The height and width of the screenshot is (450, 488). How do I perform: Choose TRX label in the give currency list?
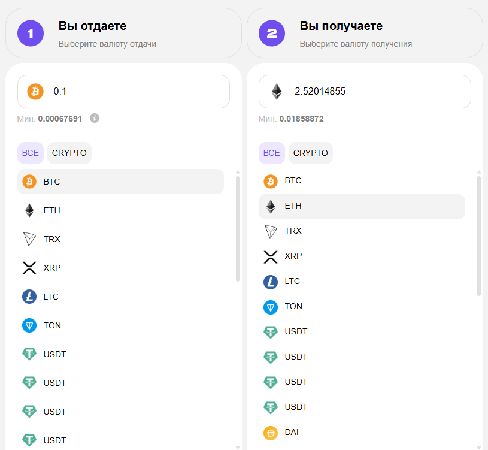click(x=51, y=239)
